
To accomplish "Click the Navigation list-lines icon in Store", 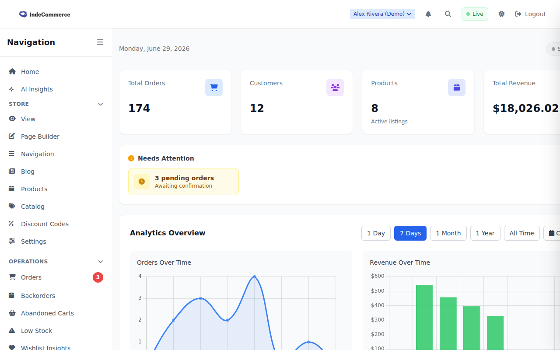I will [x=12, y=154].
